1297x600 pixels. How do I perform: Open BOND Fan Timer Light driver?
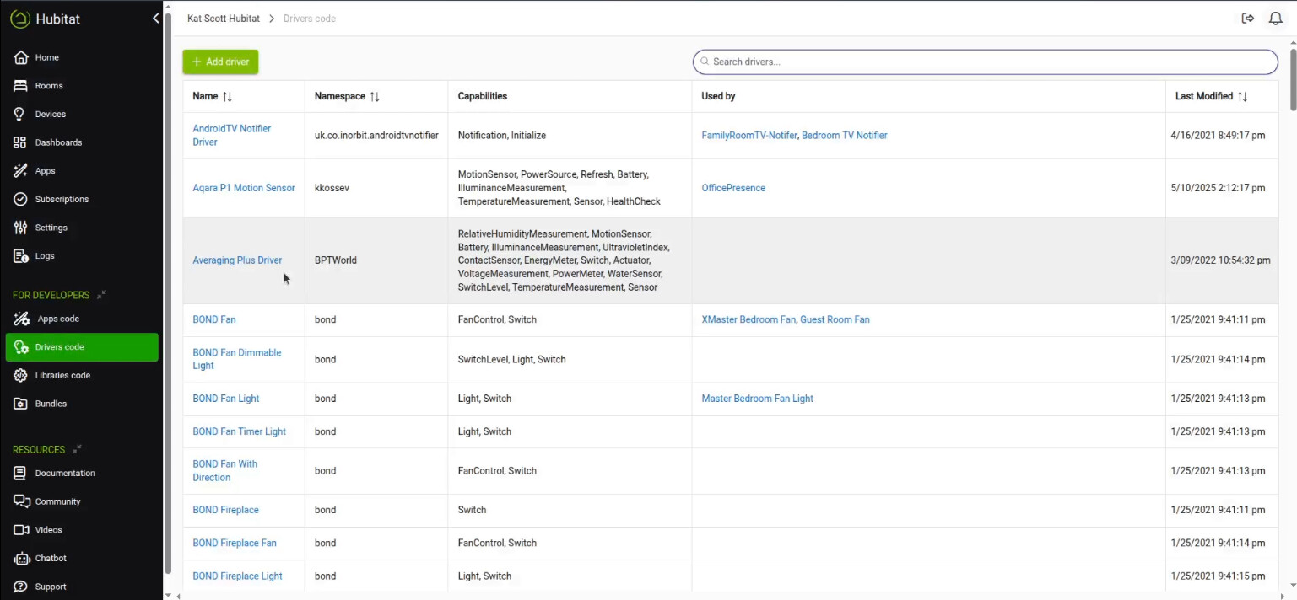click(240, 431)
